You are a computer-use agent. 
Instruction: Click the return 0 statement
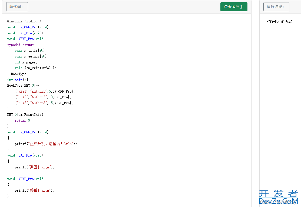click(x=23, y=121)
